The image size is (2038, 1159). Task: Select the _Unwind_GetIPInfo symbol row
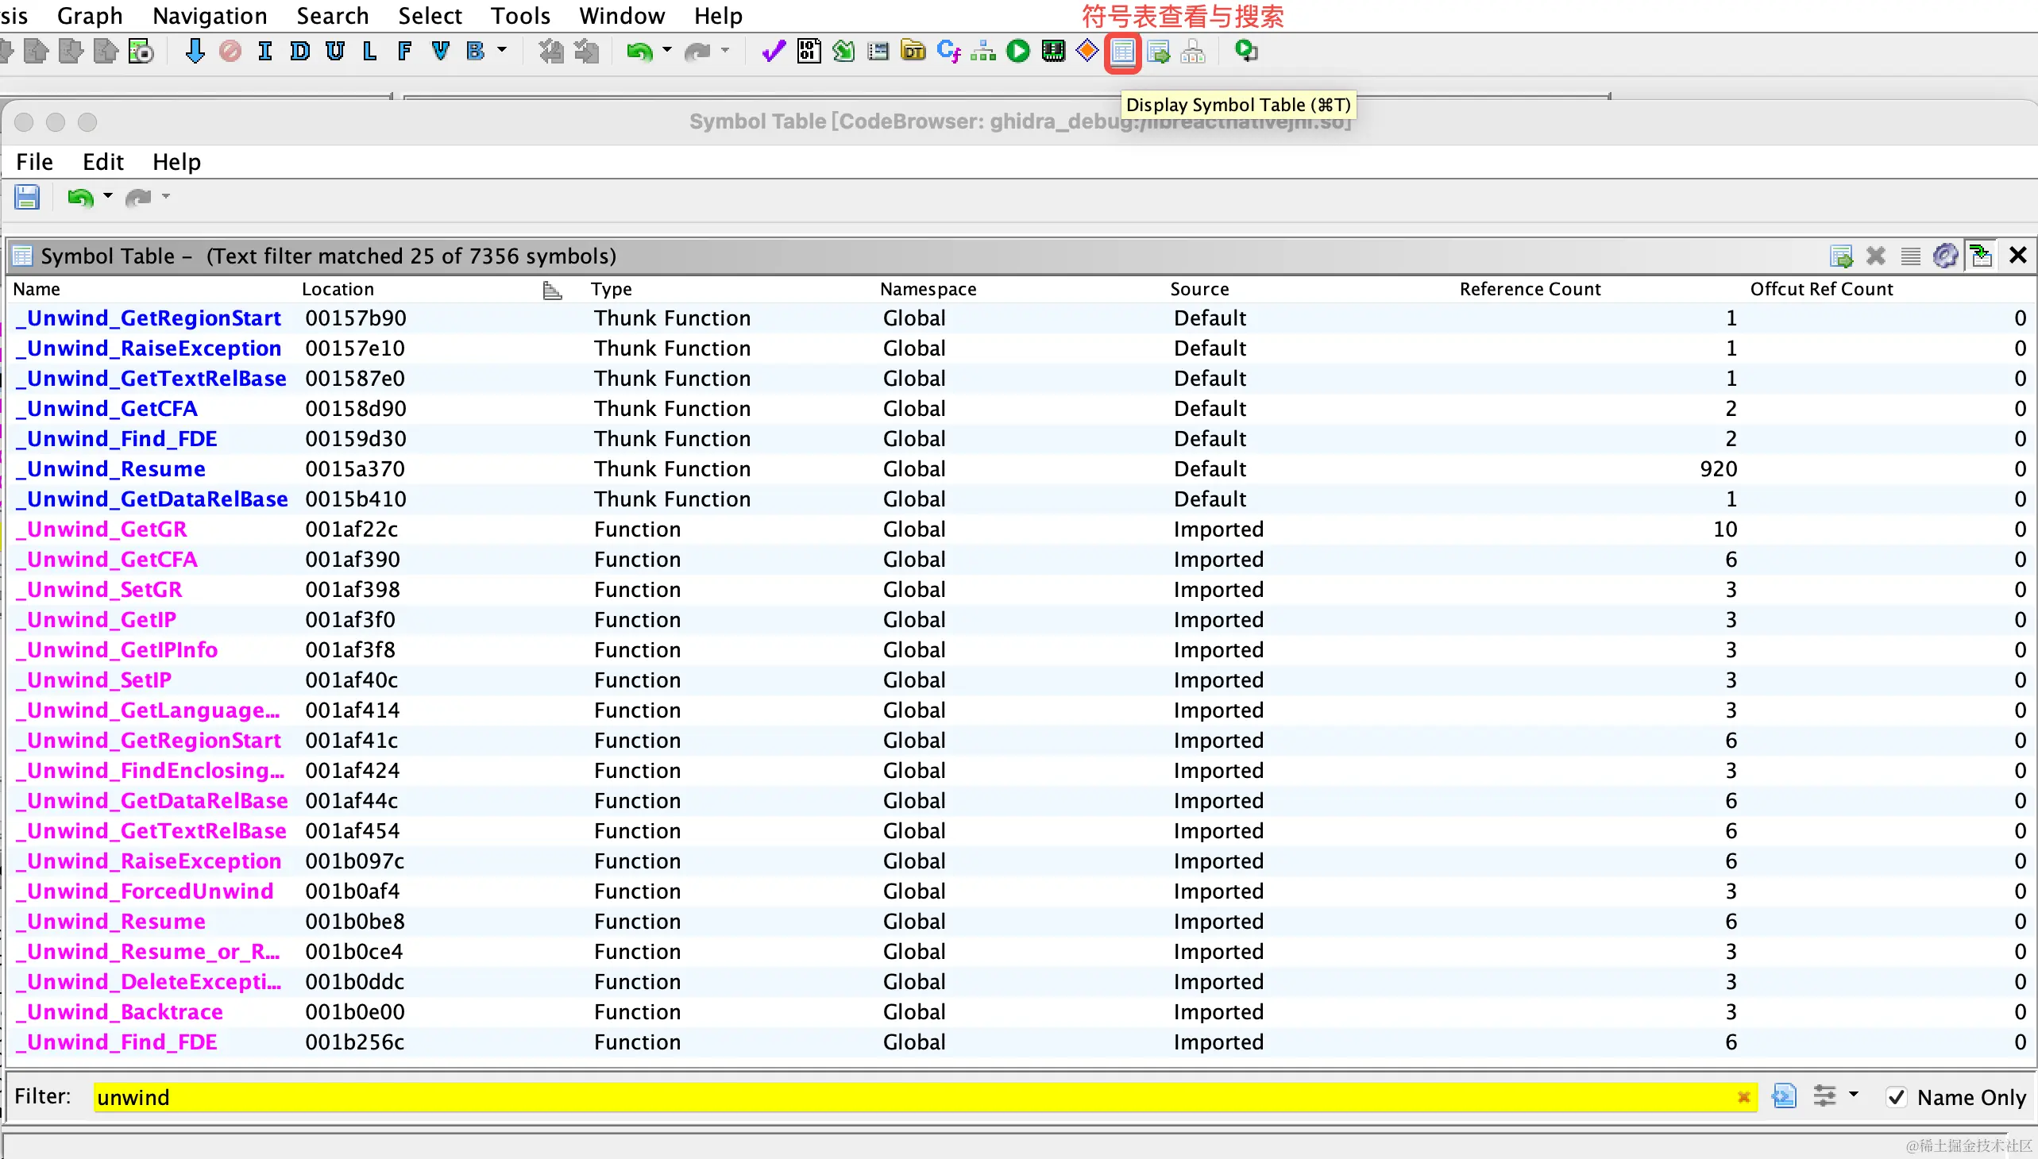point(1021,650)
